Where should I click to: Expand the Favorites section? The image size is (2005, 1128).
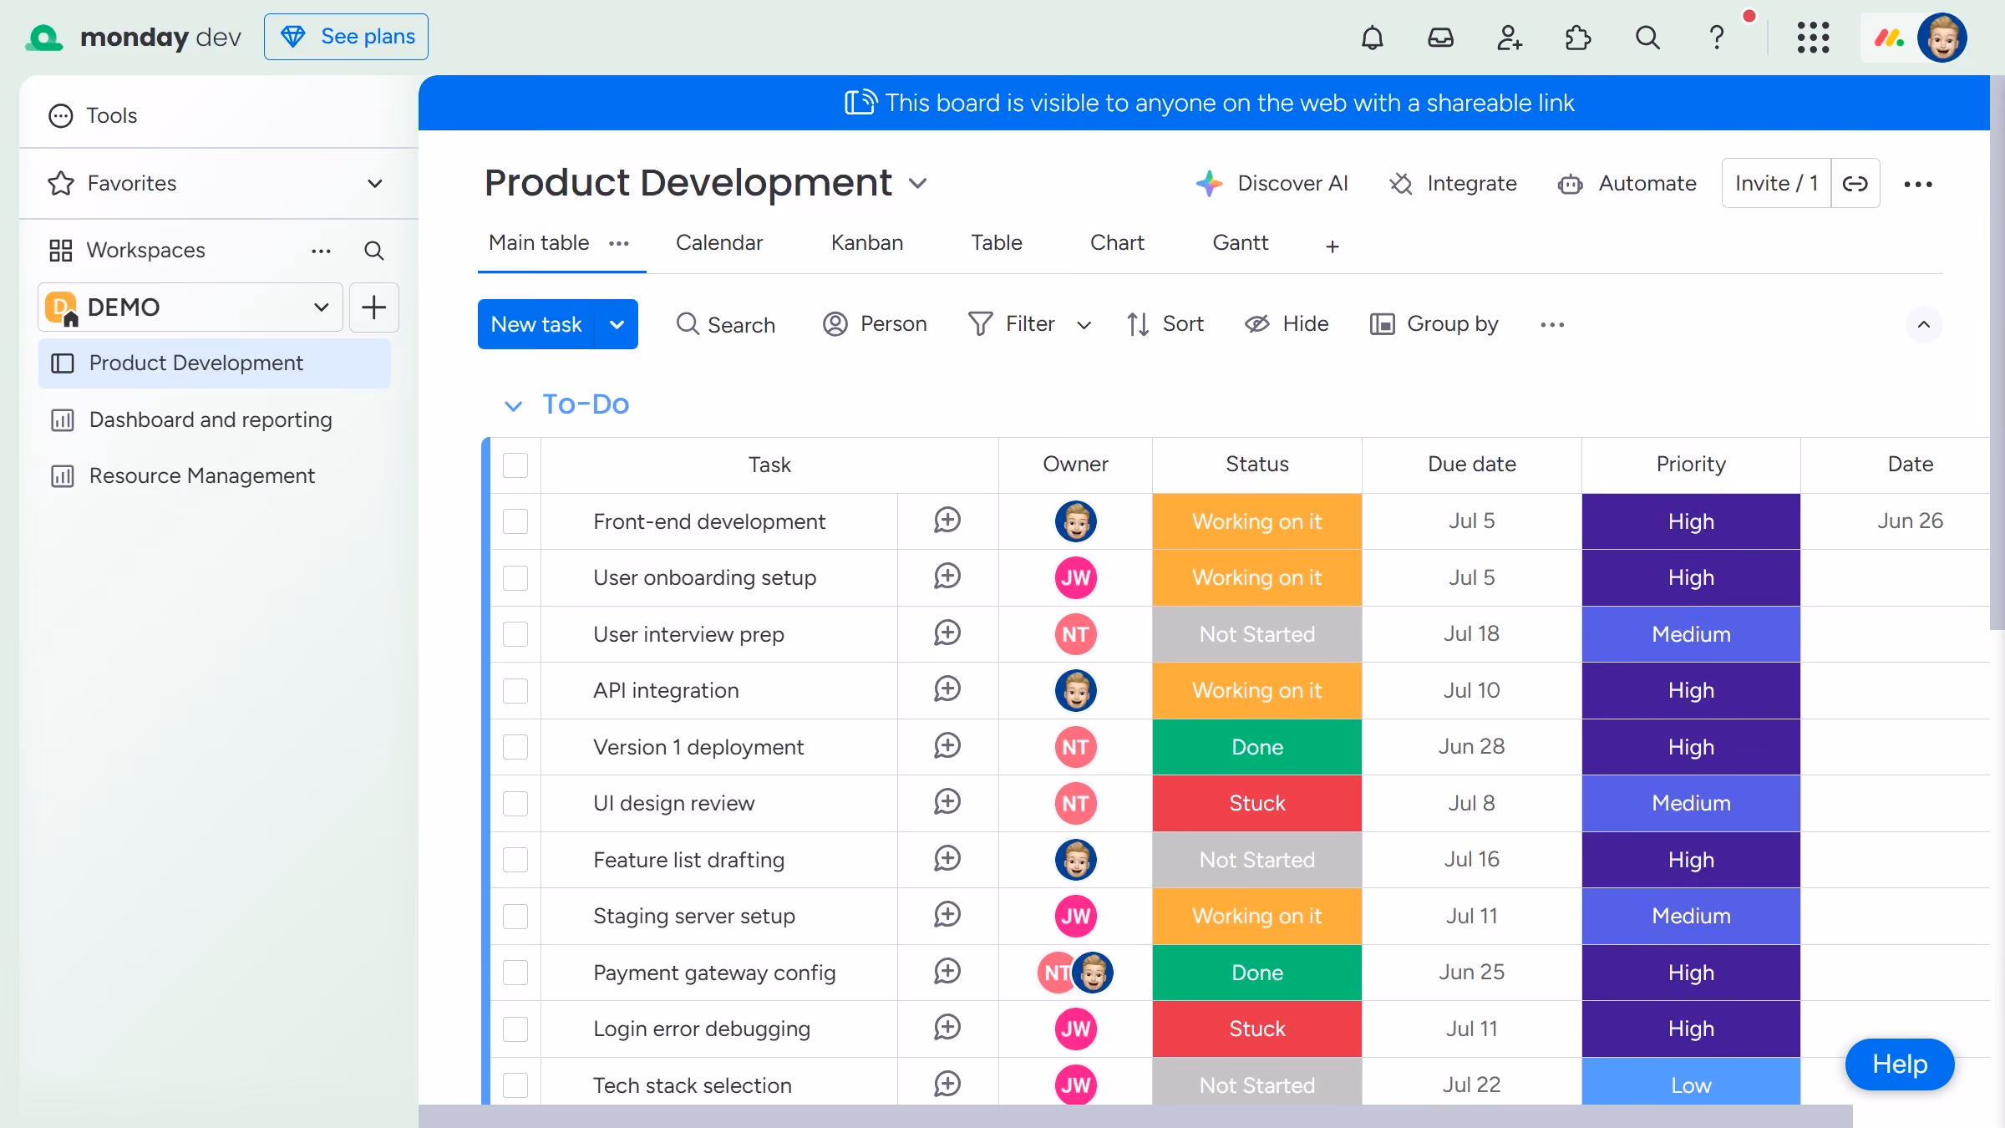click(375, 183)
